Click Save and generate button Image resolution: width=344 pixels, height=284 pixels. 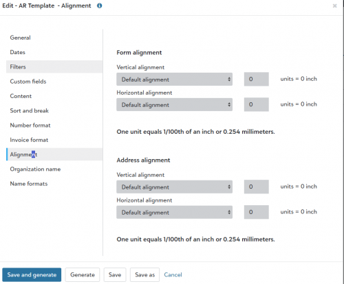tap(32, 274)
